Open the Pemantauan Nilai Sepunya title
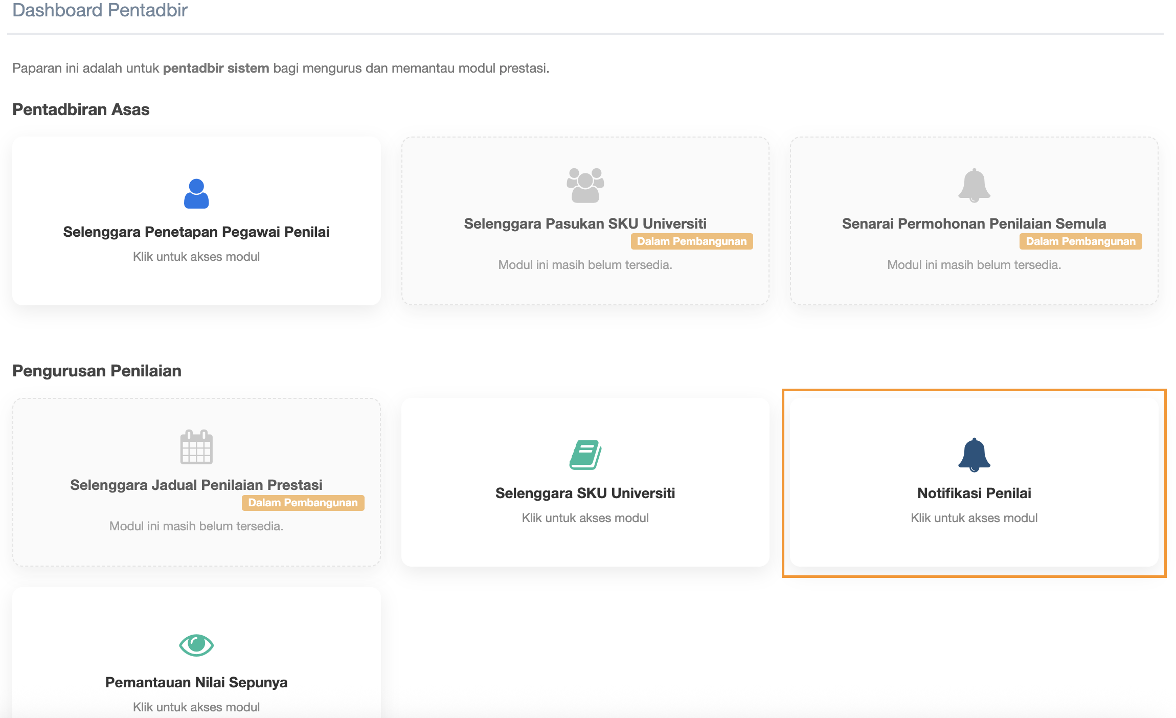 click(196, 682)
